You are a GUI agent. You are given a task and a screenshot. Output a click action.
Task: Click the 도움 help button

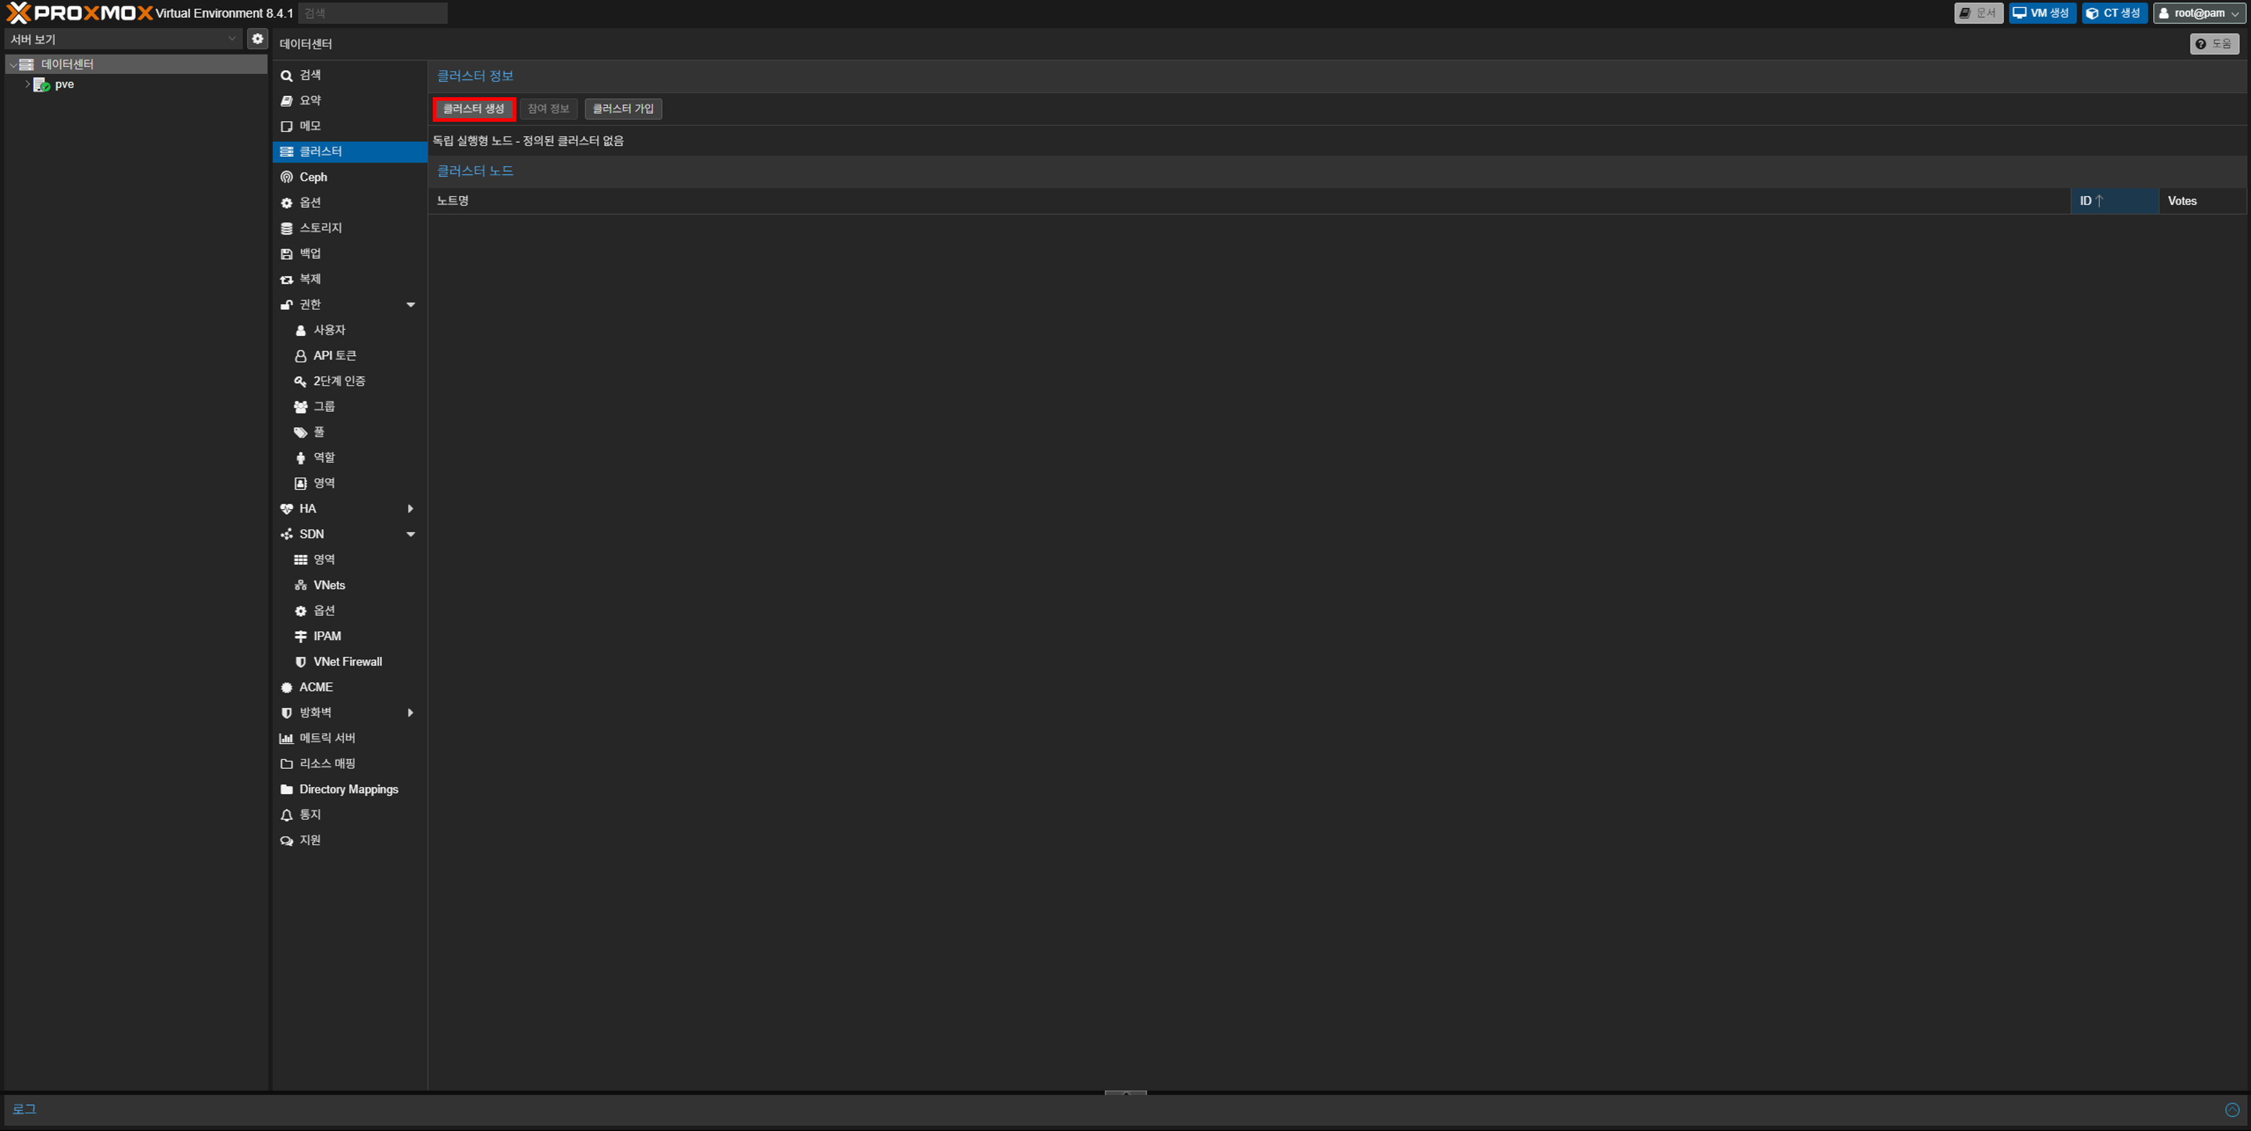coord(2214,43)
